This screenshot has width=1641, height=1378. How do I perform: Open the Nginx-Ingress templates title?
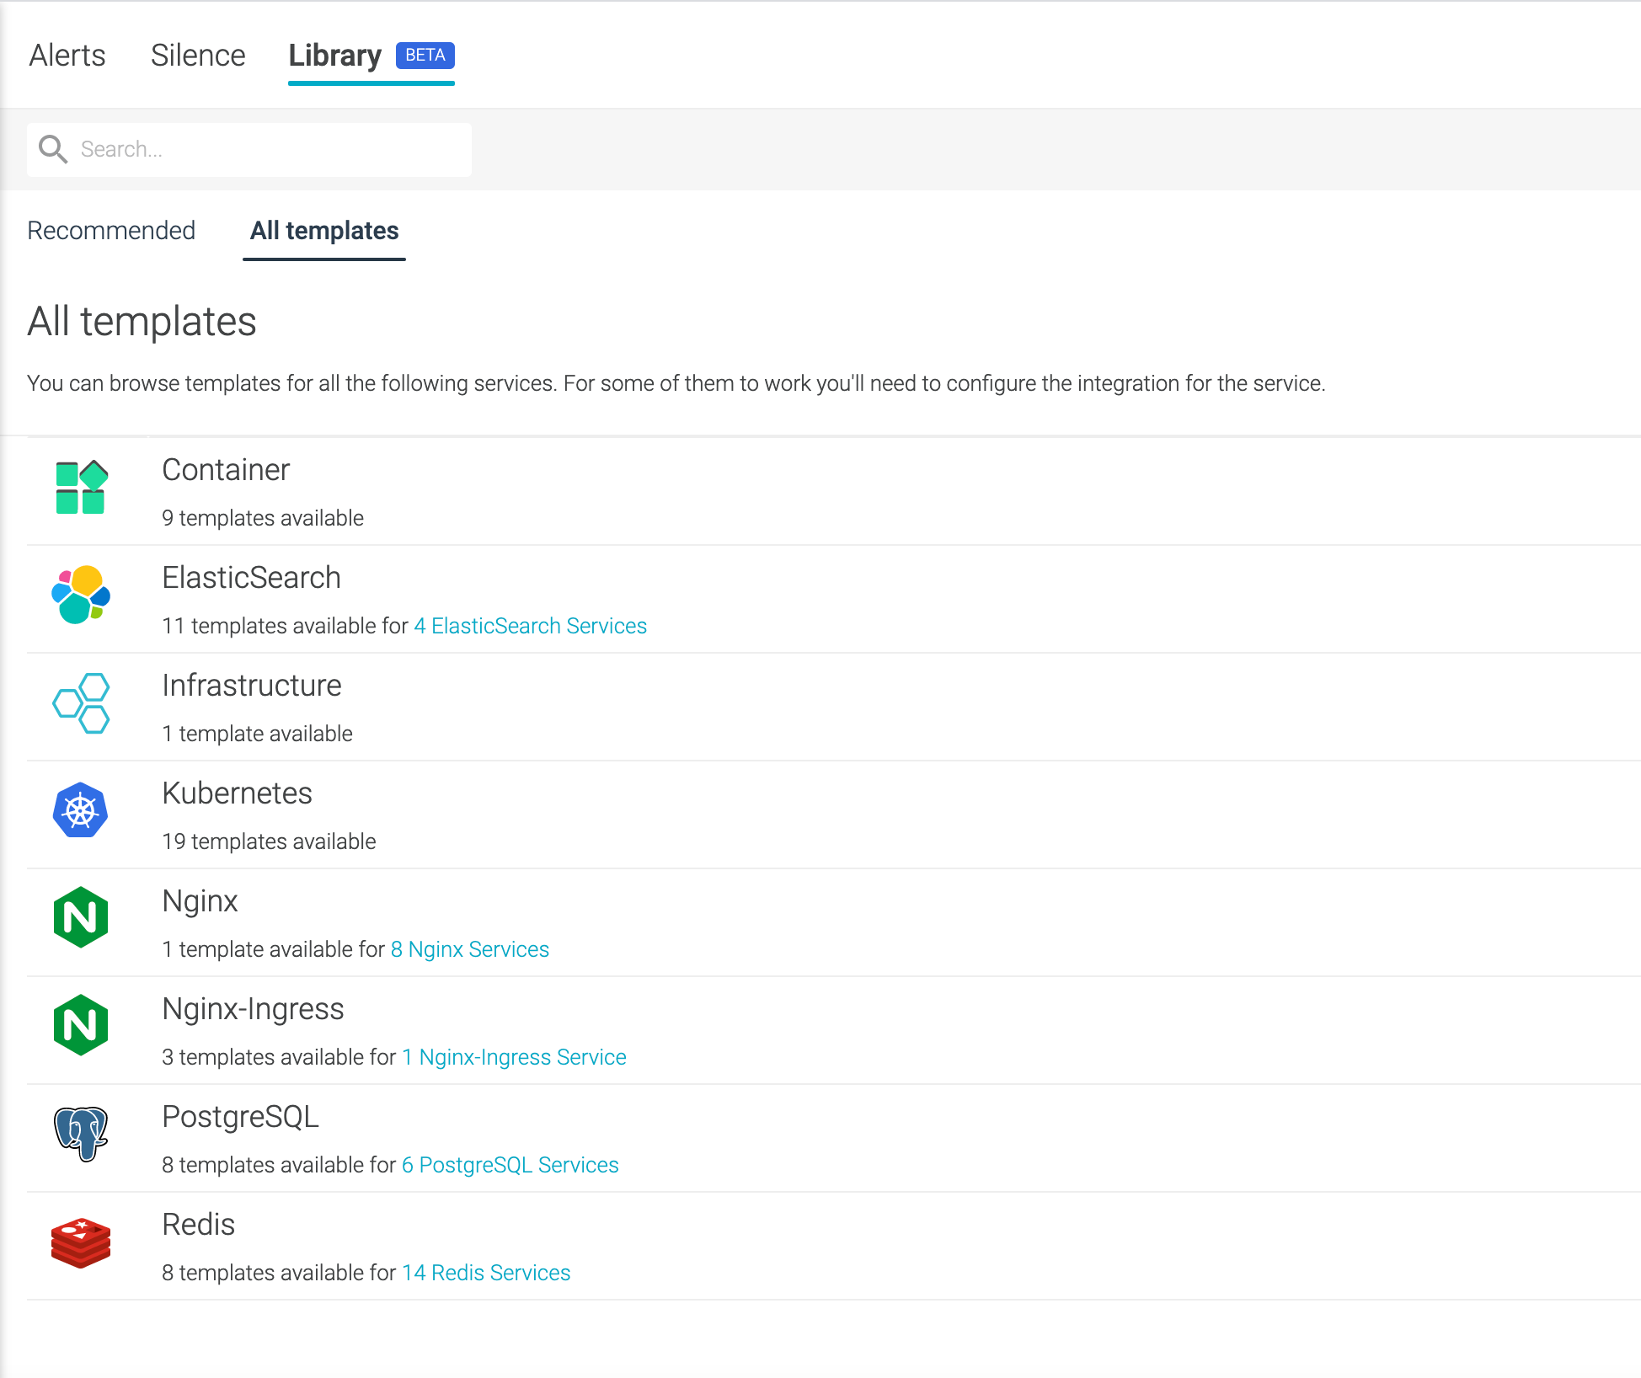[x=253, y=1009]
